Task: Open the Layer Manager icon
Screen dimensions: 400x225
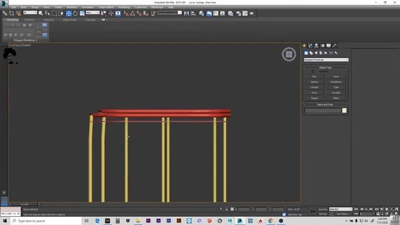Action: (201, 13)
